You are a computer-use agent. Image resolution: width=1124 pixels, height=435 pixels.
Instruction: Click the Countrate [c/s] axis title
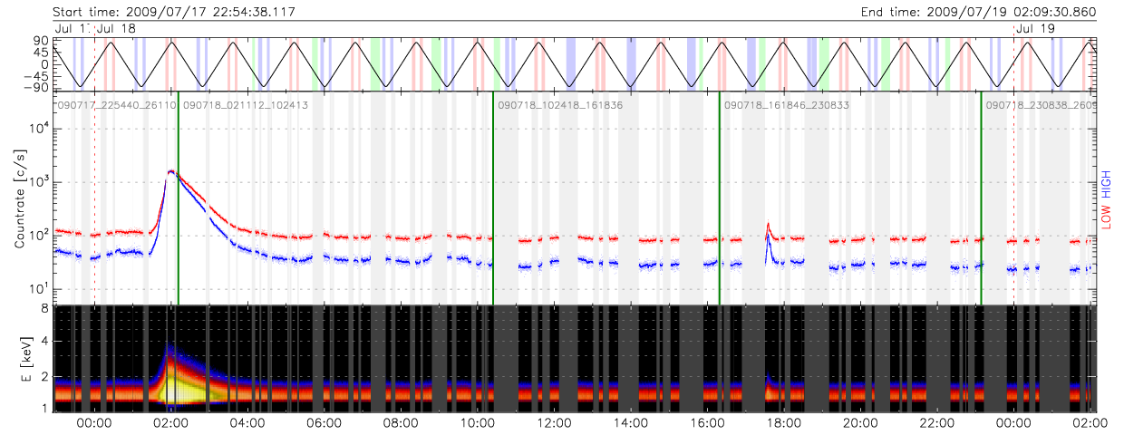21,199
